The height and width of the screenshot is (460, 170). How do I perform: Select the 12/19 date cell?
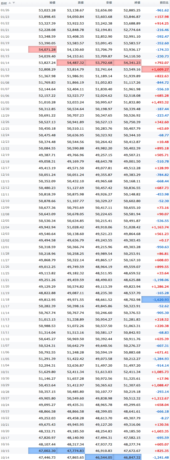(5, 155)
